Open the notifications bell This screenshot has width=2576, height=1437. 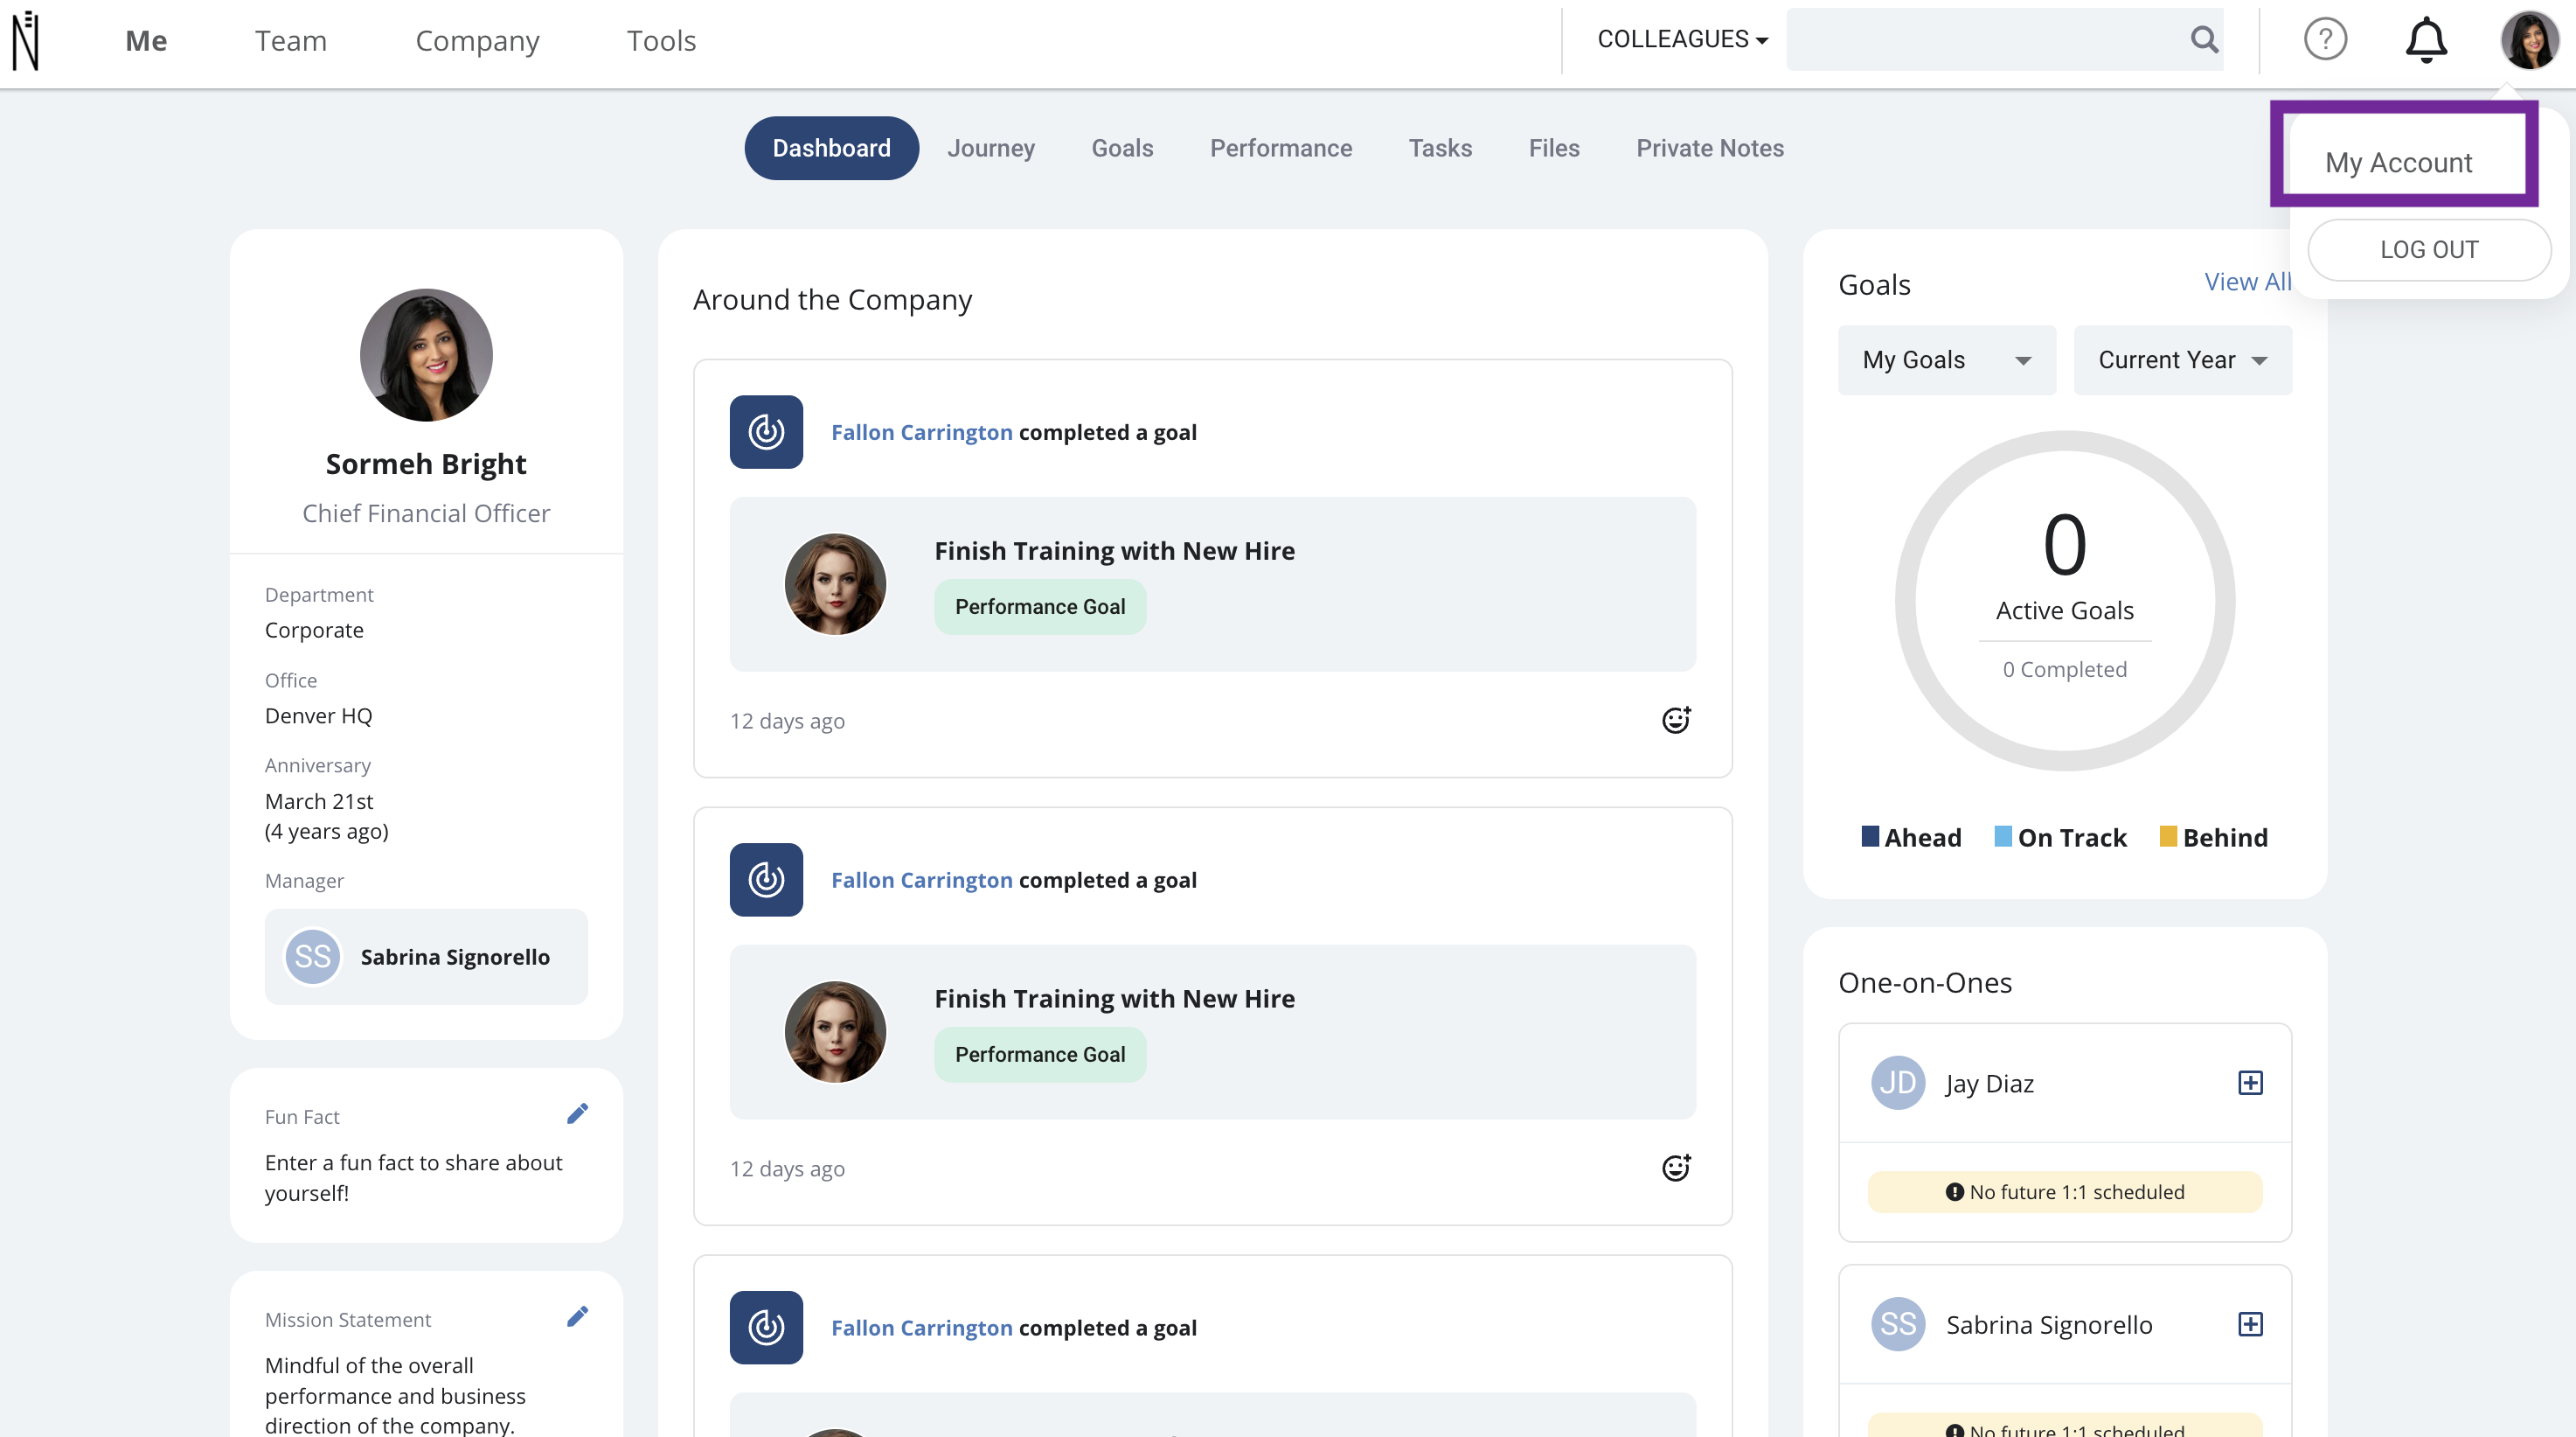coord(2426,40)
